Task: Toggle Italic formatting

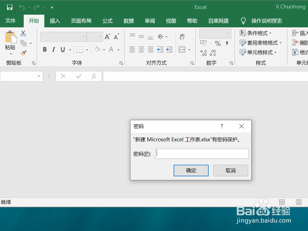Action: (54, 49)
